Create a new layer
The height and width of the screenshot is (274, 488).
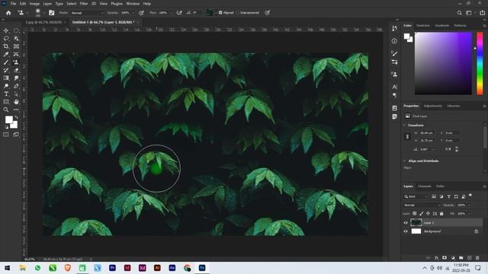[x=470, y=258]
